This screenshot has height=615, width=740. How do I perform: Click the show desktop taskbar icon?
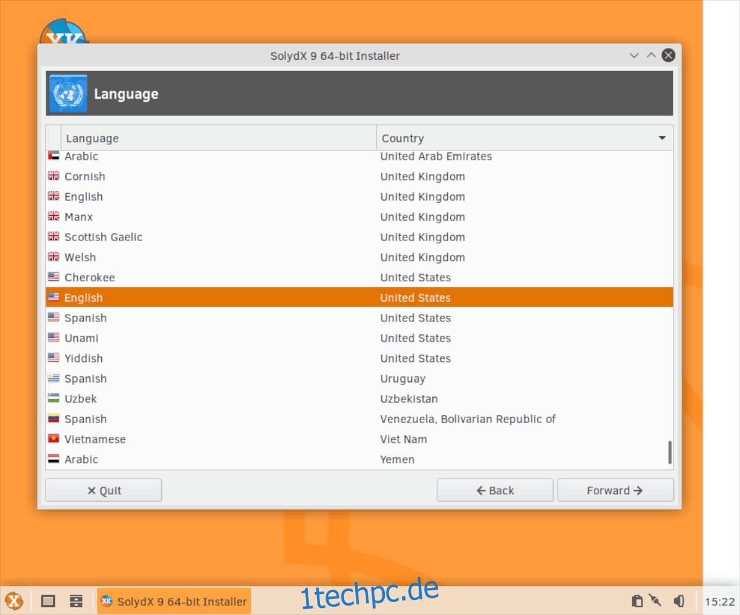point(48,601)
